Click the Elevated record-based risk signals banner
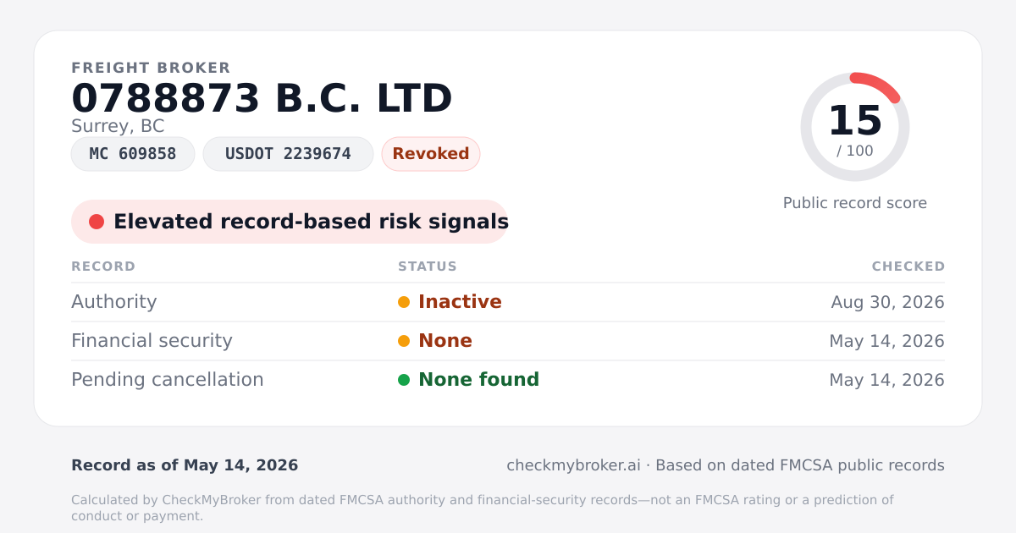Image resolution: width=1016 pixels, height=533 pixels. [290, 222]
